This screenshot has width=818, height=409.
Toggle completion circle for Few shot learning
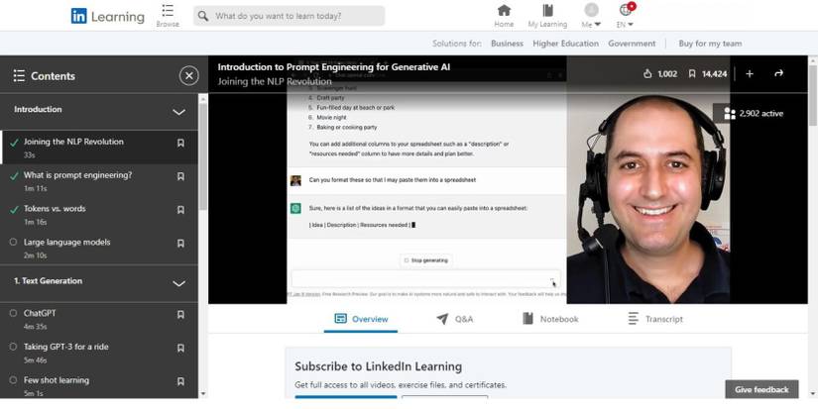[x=13, y=380]
